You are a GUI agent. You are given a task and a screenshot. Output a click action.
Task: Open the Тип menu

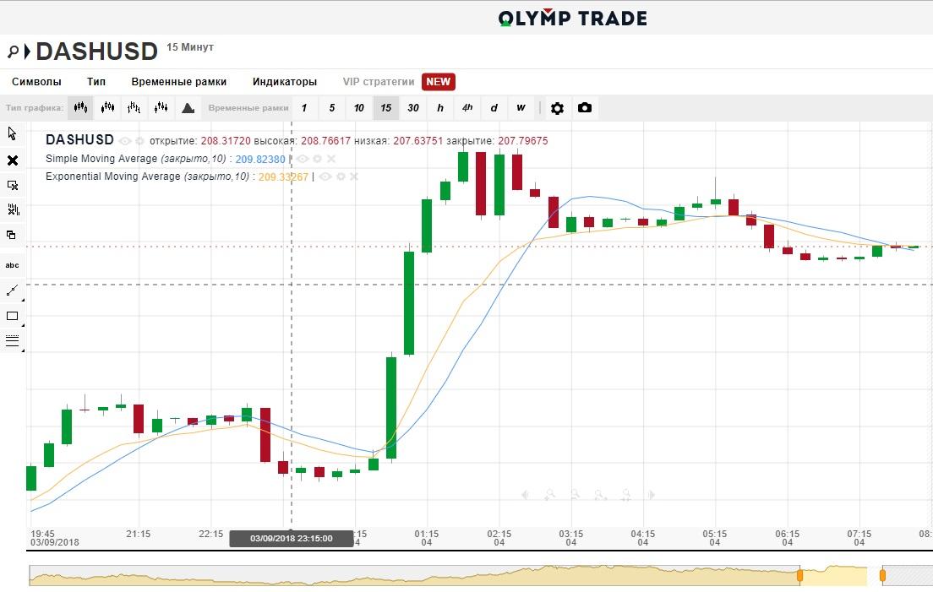[95, 82]
